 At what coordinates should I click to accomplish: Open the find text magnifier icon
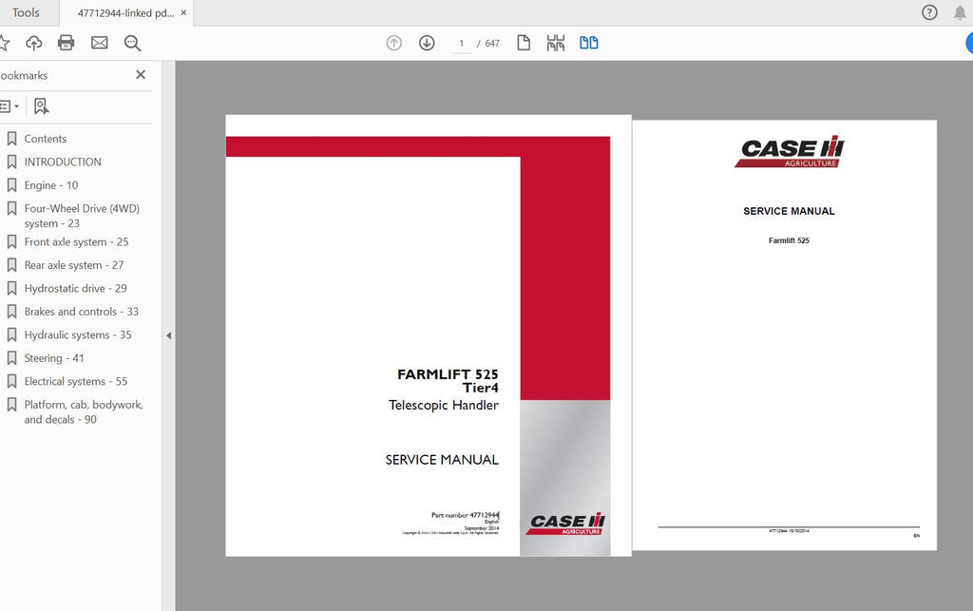[132, 43]
